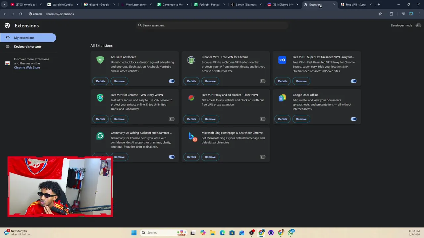
Task: Open Microsoft Edge from the taskbar
Action: click(222, 233)
